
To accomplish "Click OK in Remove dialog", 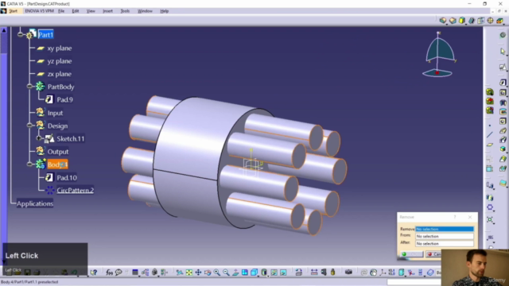I will coord(412,254).
